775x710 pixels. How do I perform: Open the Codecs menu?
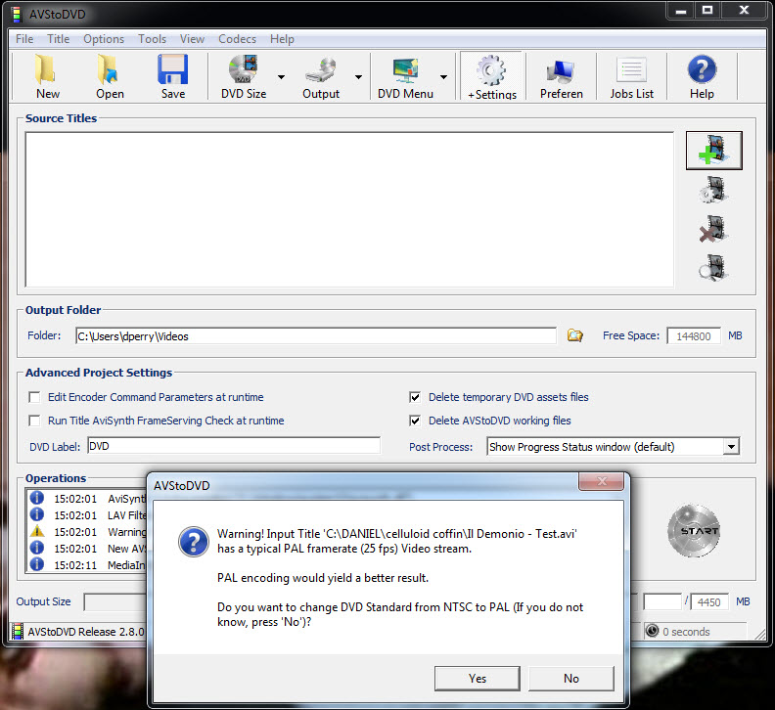[x=237, y=39]
